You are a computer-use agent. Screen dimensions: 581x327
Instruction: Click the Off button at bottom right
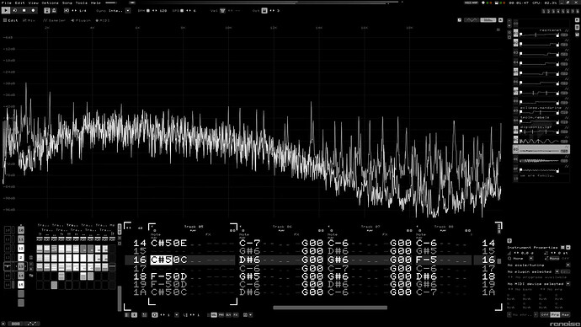(544, 314)
